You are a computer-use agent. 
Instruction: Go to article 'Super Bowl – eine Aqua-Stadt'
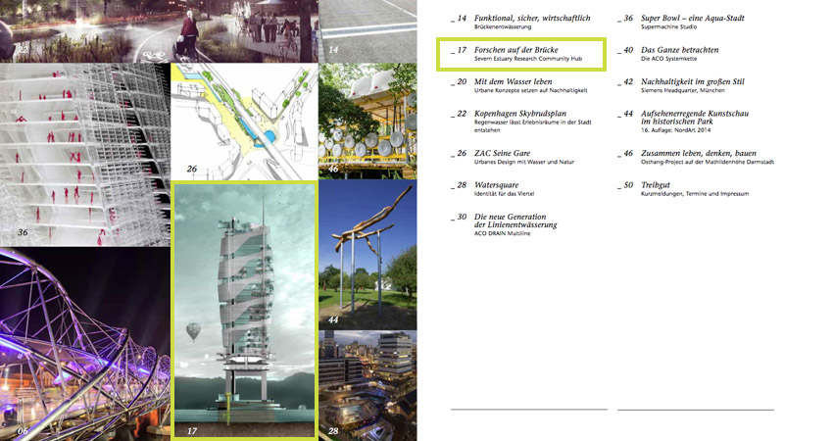pyautogui.click(x=692, y=18)
